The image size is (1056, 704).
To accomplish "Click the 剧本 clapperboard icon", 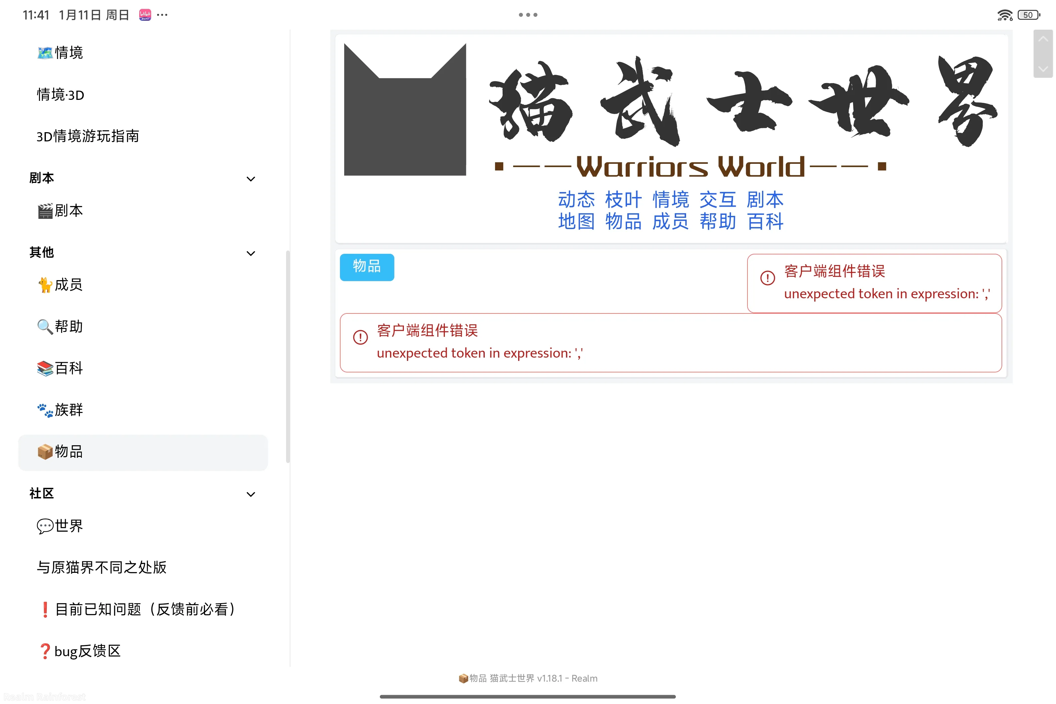I will point(45,211).
